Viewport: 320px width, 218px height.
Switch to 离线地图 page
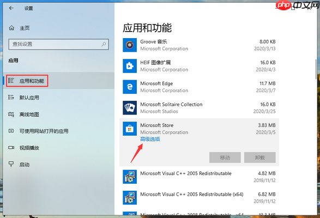click(x=29, y=114)
